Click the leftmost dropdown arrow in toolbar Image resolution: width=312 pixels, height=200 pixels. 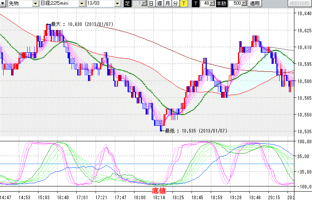pyautogui.click(x=3, y=4)
